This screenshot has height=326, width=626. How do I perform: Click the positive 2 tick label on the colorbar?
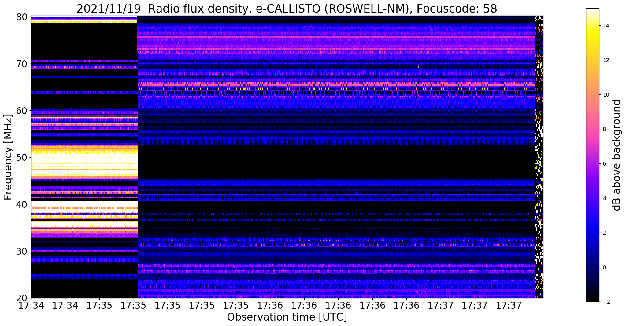tap(604, 233)
